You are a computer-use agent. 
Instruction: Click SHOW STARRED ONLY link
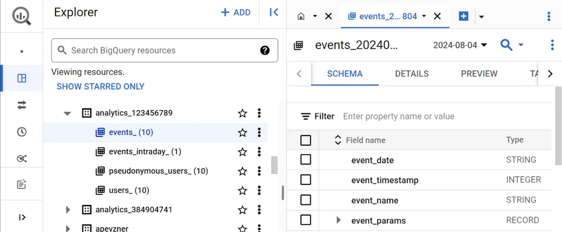pyautogui.click(x=100, y=87)
